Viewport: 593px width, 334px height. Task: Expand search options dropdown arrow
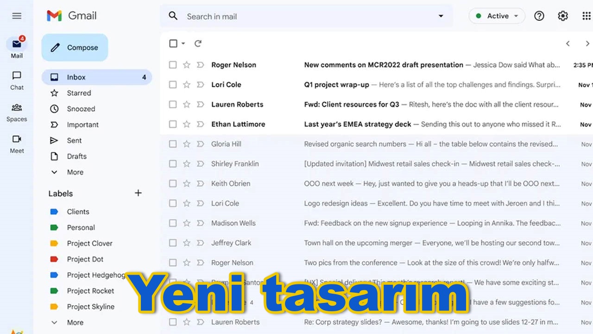pyautogui.click(x=441, y=16)
